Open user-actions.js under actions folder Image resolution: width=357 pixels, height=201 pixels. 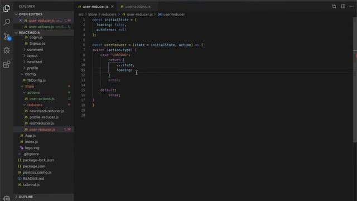tap(42, 99)
